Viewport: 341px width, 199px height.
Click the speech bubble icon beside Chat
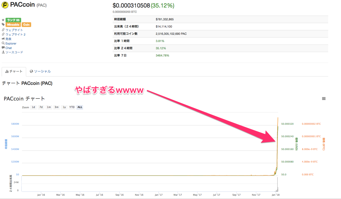coord(3,48)
